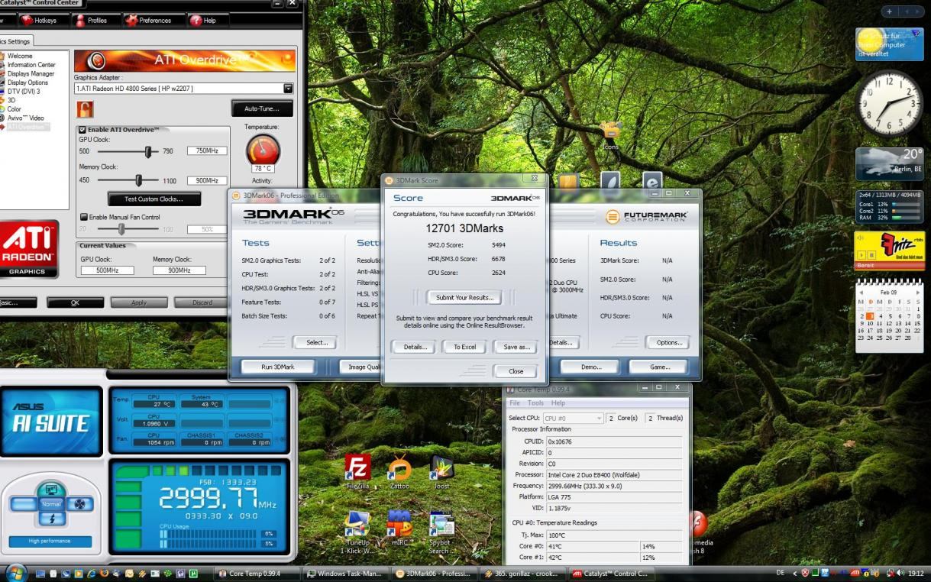
Task: Select Avivo Video in Catalyst tree
Action: tap(25, 118)
